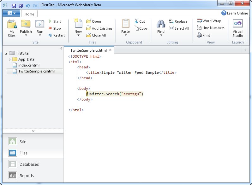Expand the Paste dropdown arrow
Image resolution: width=252 pixels, height=185 pixels.
(x=126, y=35)
